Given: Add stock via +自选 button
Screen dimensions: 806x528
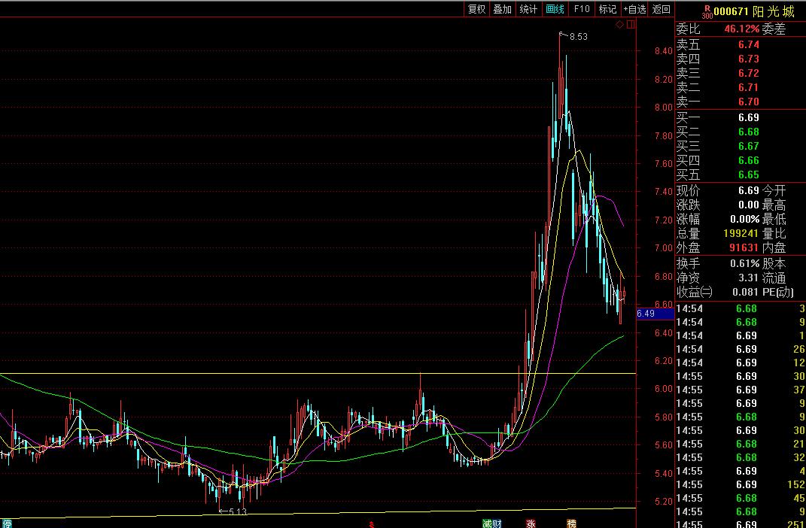Looking at the screenshot, I should tap(634, 9).
